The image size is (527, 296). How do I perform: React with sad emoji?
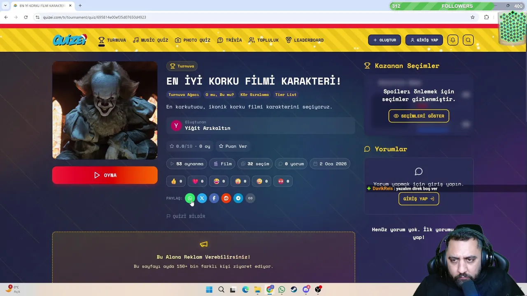[262, 181]
